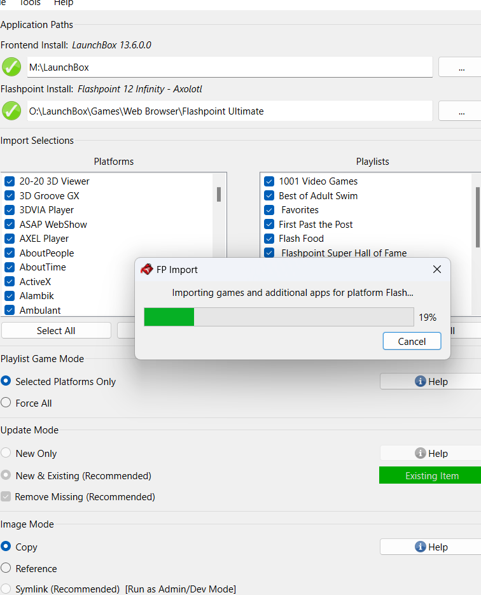
Task: Uncheck the 3DVIA Player platform
Action: click(10, 210)
